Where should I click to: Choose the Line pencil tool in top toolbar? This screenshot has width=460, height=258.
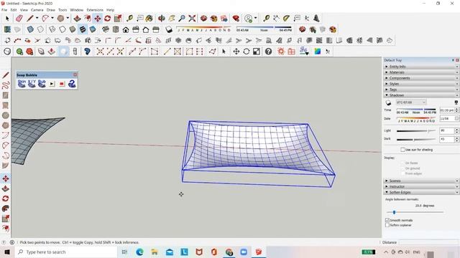pos(30,19)
